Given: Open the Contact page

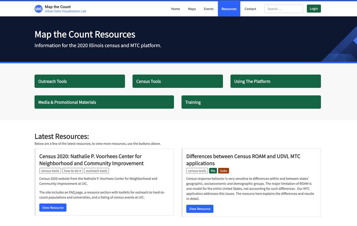Looking at the screenshot, I should [x=250, y=8].
